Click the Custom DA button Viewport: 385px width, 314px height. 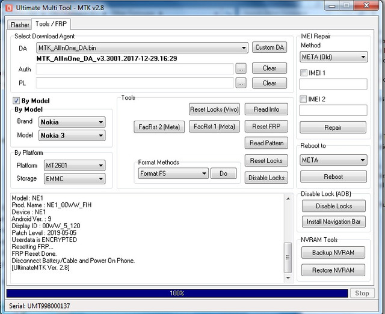coord(269,47)
